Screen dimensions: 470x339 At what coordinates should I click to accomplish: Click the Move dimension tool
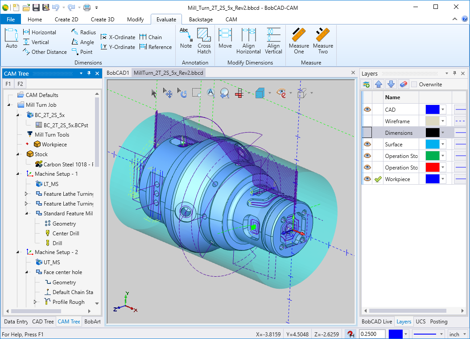coord(225,39)
